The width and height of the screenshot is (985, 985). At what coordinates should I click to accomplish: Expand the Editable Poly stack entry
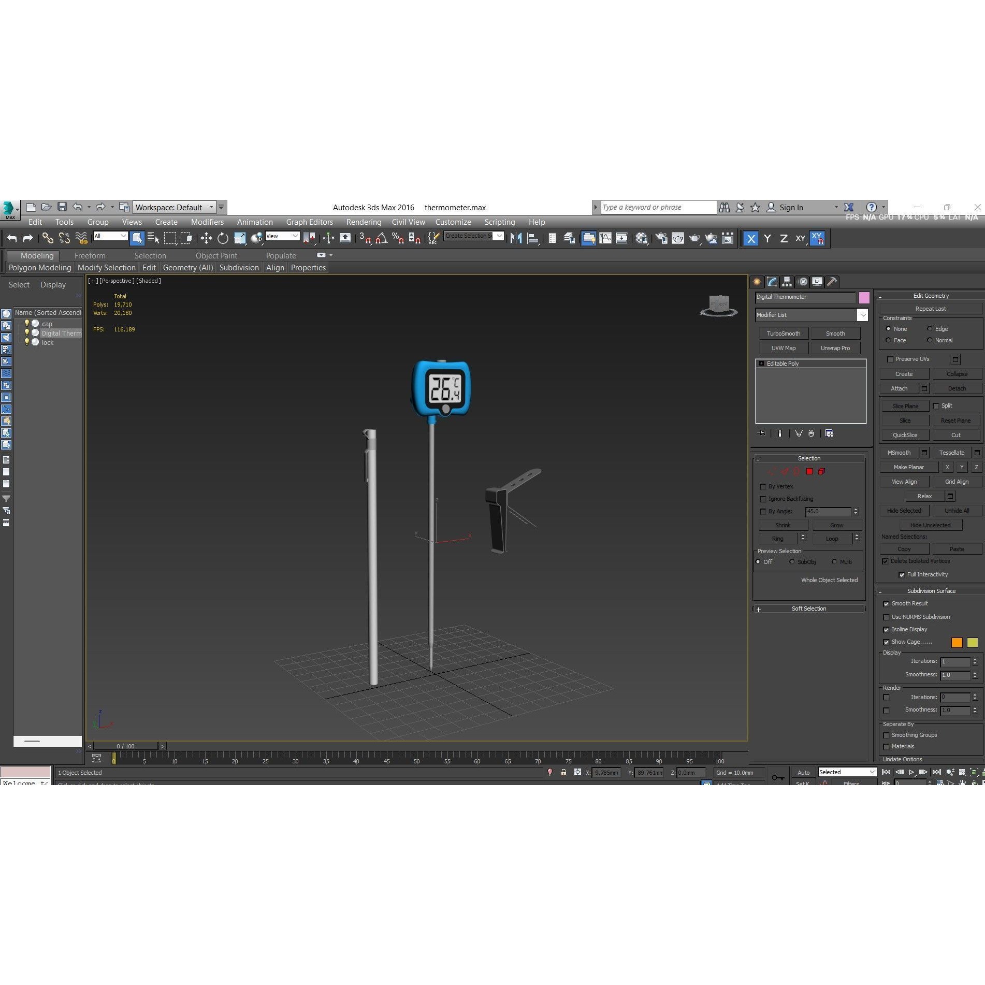point(761,364)
